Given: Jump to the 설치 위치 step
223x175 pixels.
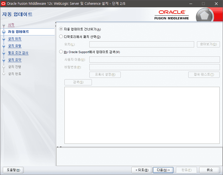Looking at the screenshot, I should (x=15, y=39).
